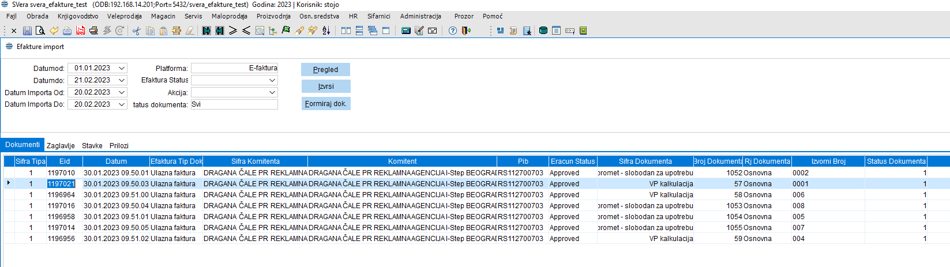
Task: Click the cascade windows icon
Action: point(372,31)
